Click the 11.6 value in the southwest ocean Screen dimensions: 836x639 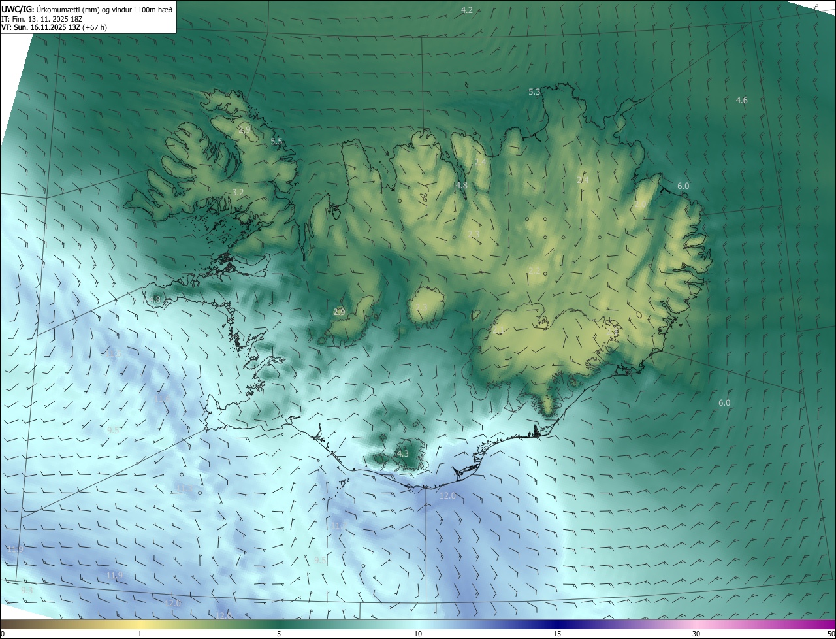(162, 399)
